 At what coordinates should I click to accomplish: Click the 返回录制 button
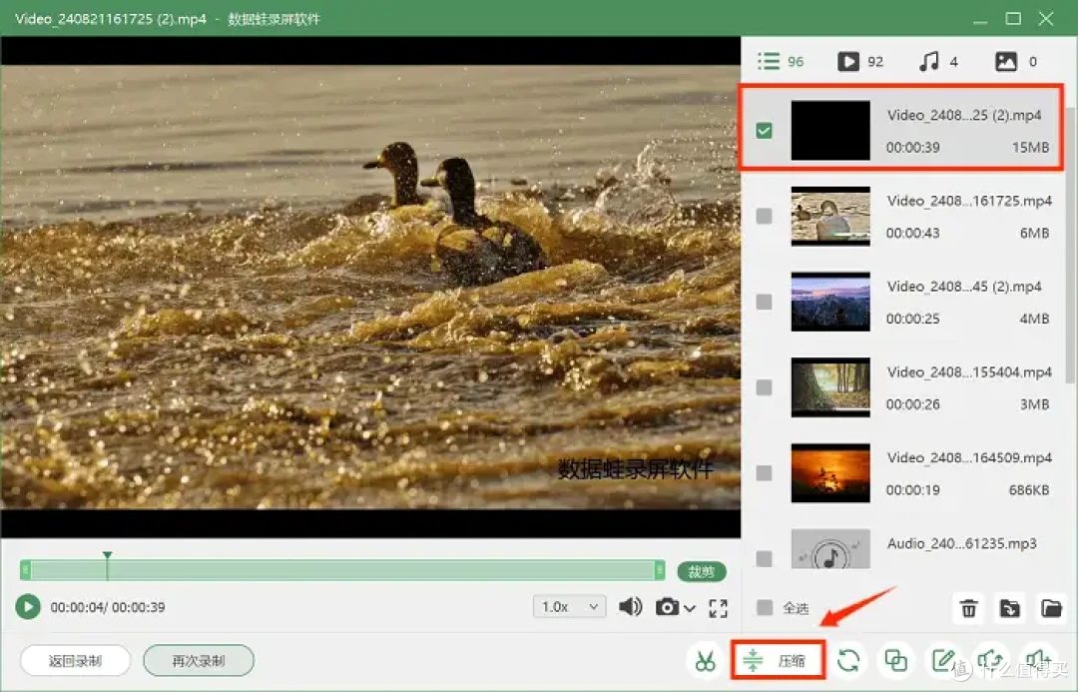(76, 661)
